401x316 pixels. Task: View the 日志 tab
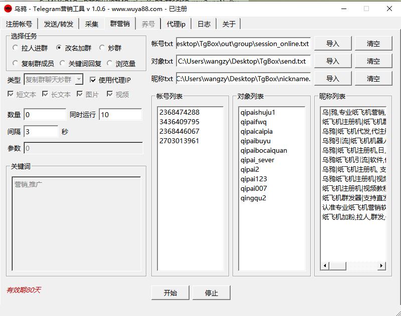coord(204,24)
